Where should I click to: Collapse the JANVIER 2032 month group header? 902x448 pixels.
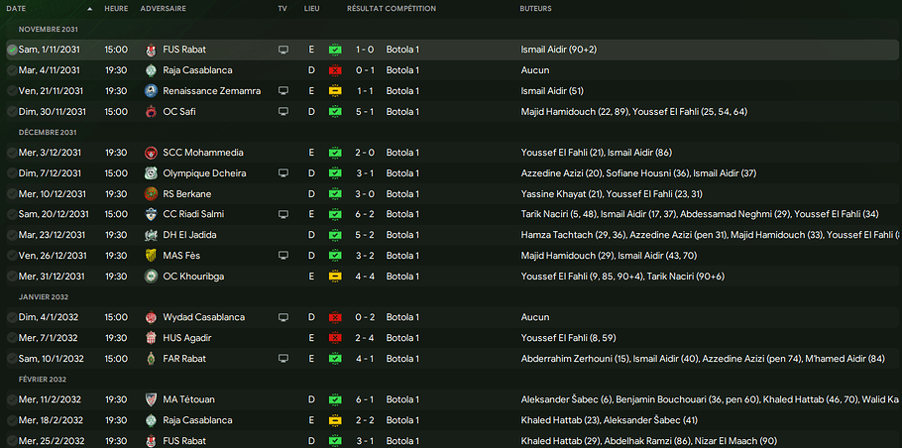tap(44, 296)
